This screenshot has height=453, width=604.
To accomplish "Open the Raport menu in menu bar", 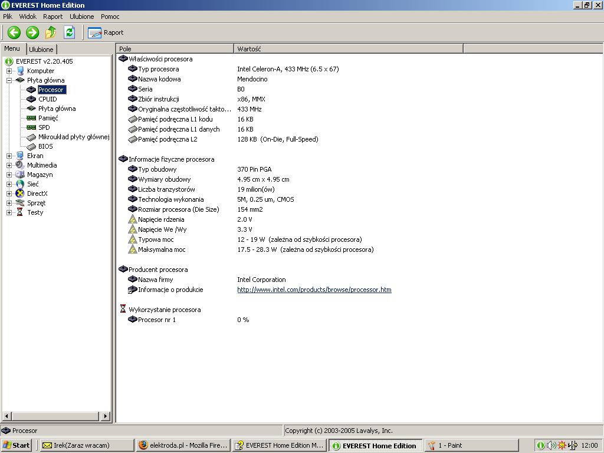I will pyautogui.click(x=52, y=17).
